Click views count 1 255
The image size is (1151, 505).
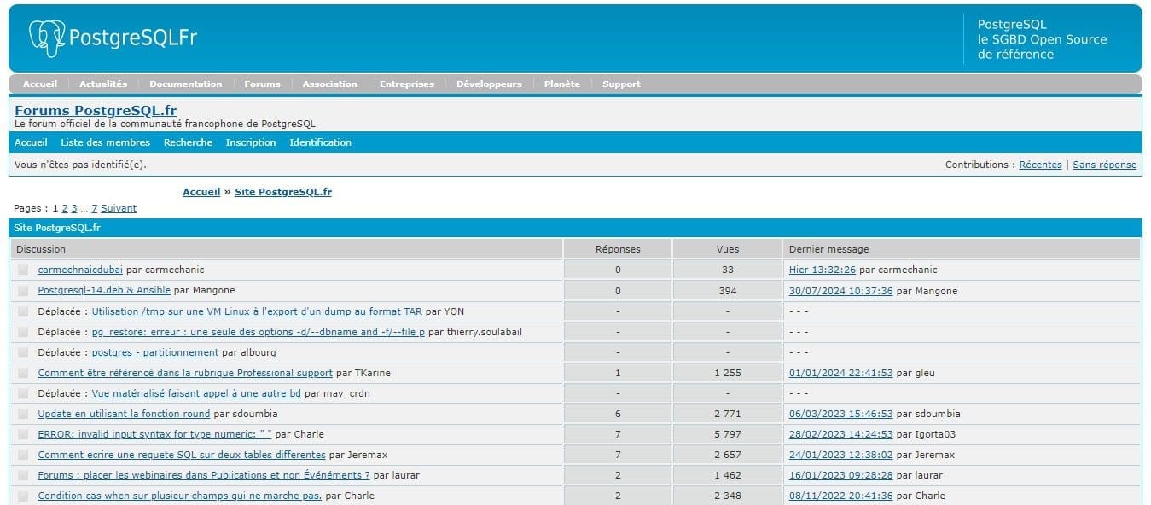(728, 373)
